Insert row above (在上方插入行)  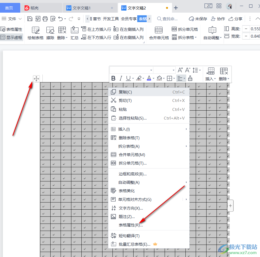[x=96, y=29]
